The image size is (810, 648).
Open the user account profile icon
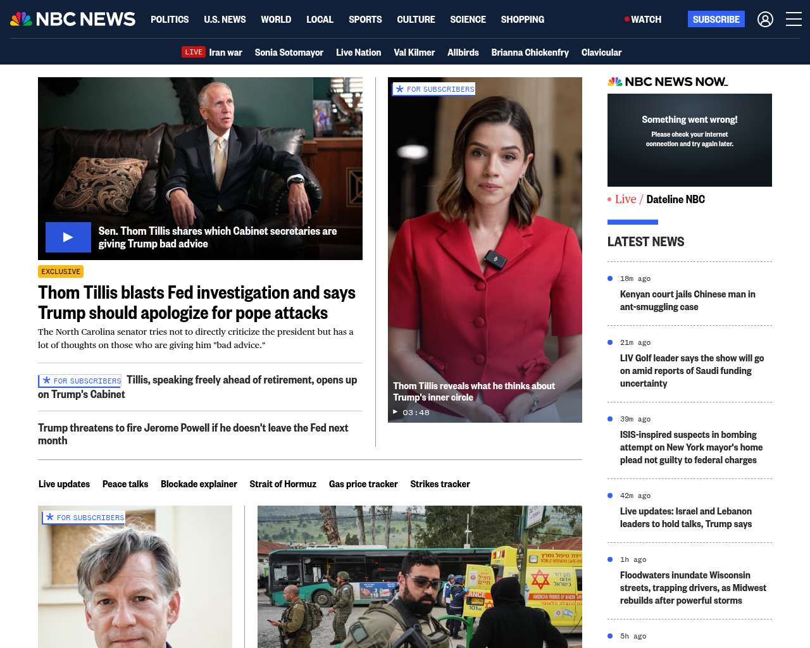pos(765,20)
